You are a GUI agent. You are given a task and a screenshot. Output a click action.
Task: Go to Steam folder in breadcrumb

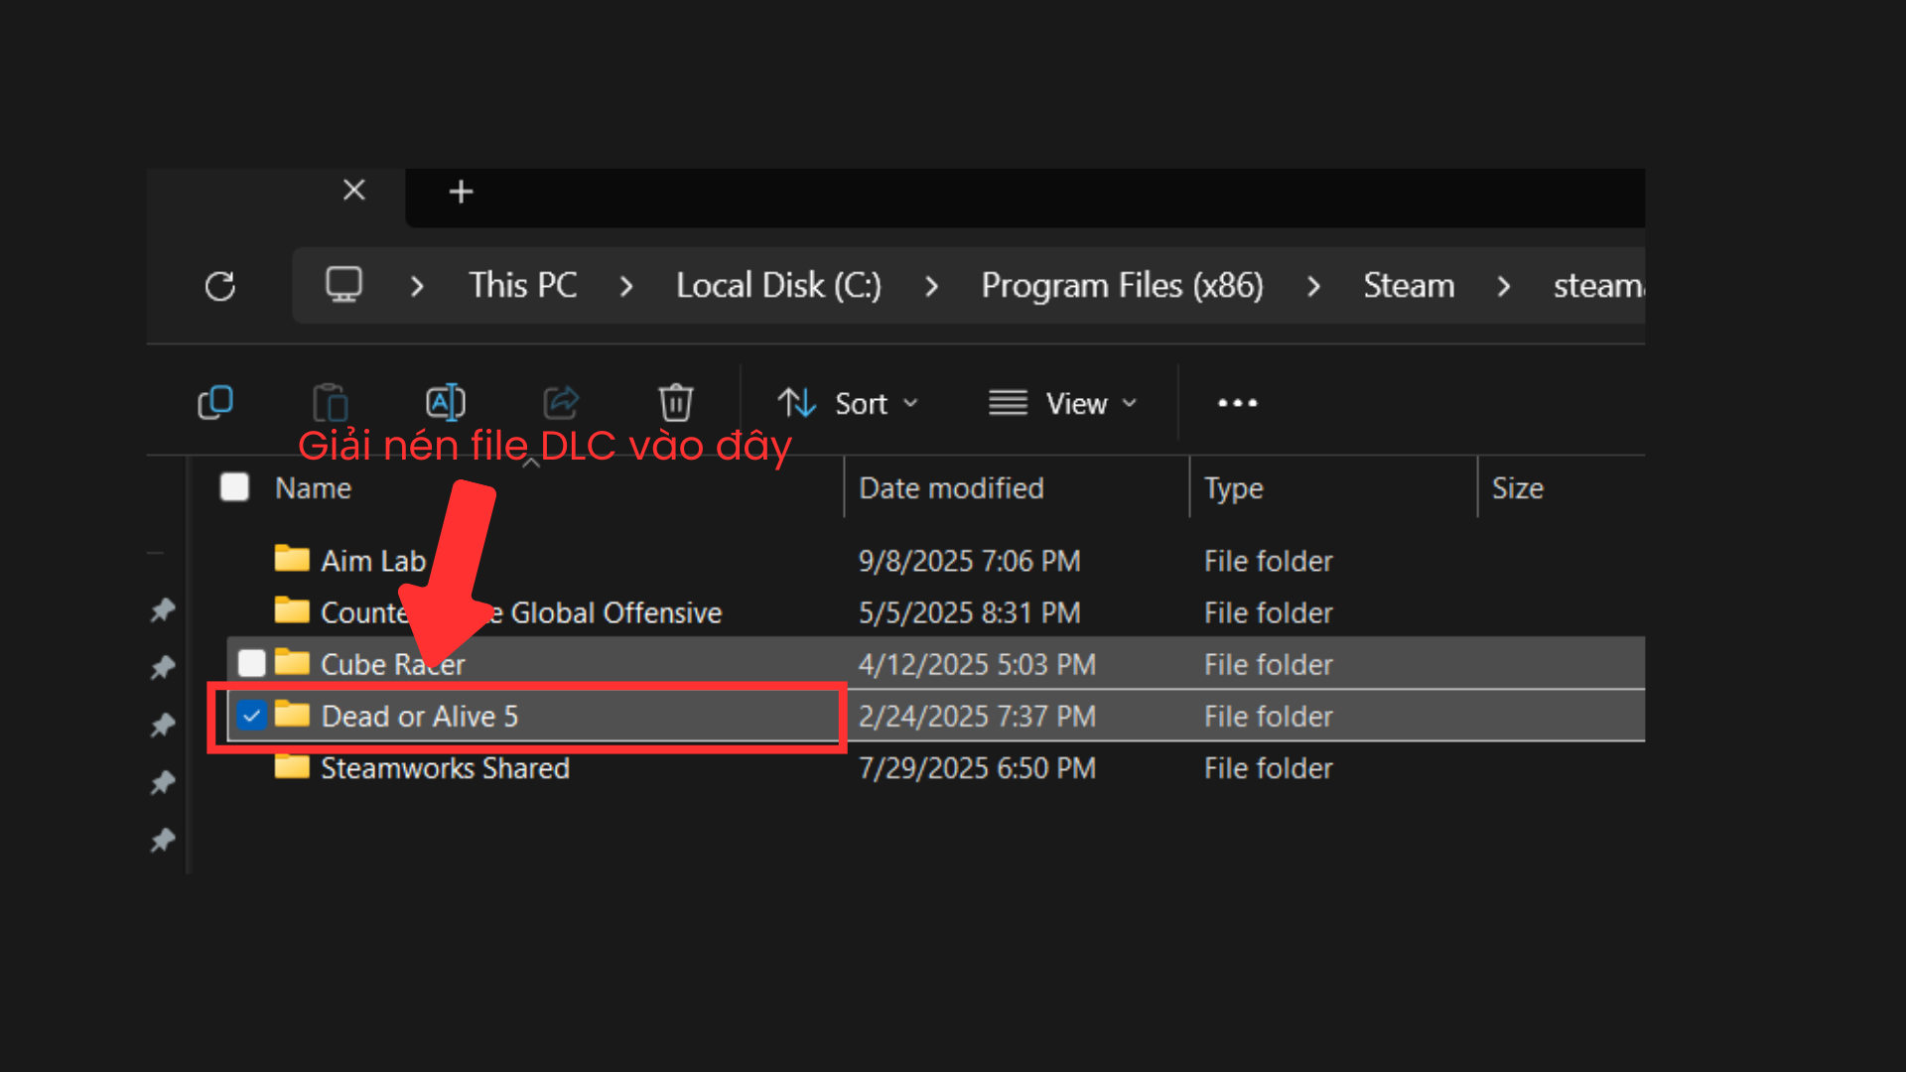click(x=1408, y=286)
